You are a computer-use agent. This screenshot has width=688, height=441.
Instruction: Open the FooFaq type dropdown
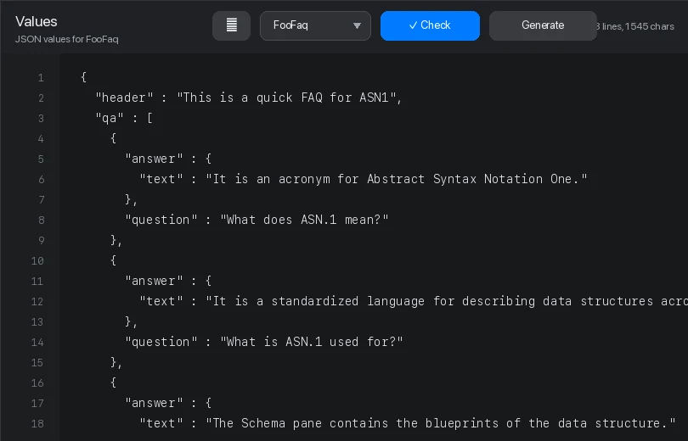[x=315, y=25]
